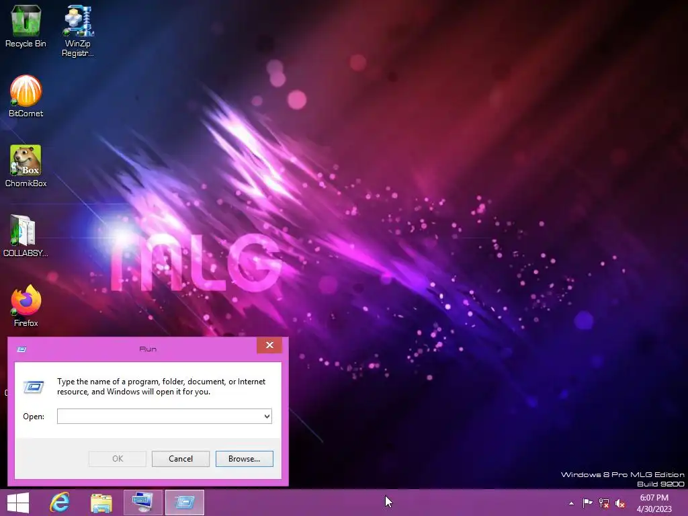Open the Start button on taskbar

pos(18,503)
